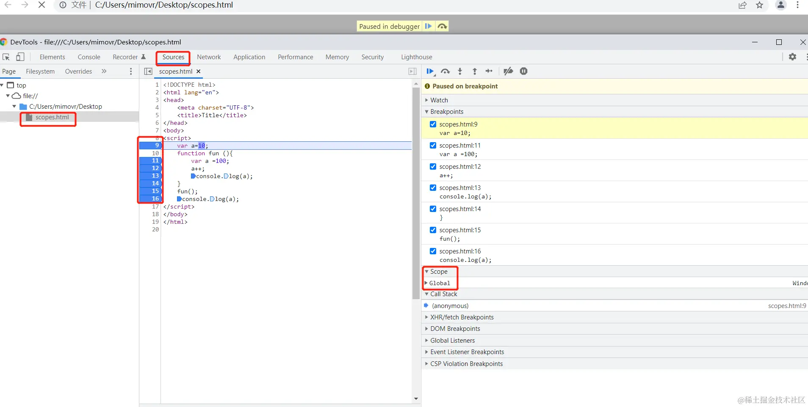This screenshot has height=407, width=808.
Task: Open the Console tab
Action: tap(89, 57)
